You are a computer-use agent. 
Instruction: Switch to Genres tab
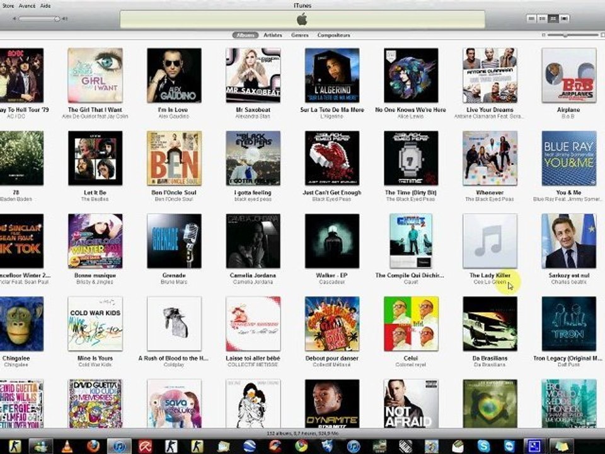pyautogui.click(x=300, y=35)
